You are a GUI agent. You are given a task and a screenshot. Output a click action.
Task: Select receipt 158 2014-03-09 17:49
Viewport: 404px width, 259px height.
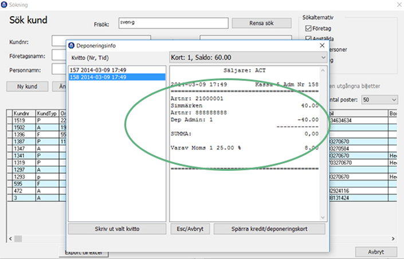[x=117, y=77]
